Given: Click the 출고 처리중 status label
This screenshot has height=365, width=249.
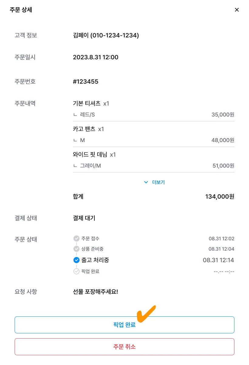Looking at the screenshot, I should pos(95,260).
